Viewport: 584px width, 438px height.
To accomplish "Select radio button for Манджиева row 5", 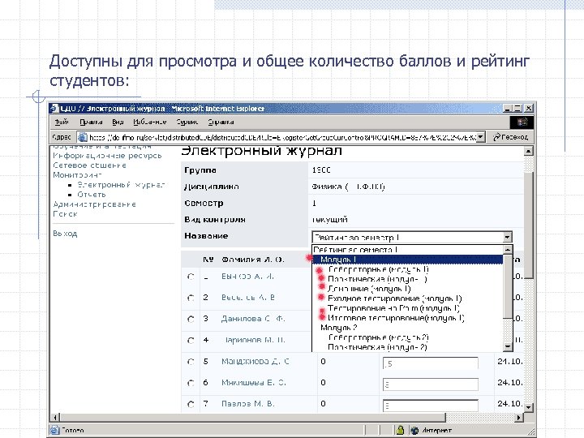I will 191,362.
